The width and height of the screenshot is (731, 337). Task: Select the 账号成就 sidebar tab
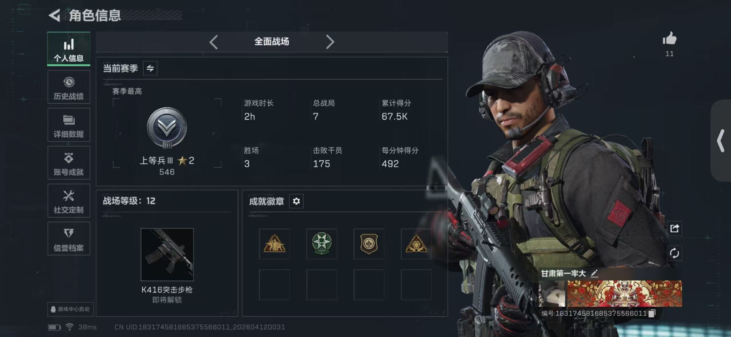tap(69, 163)
